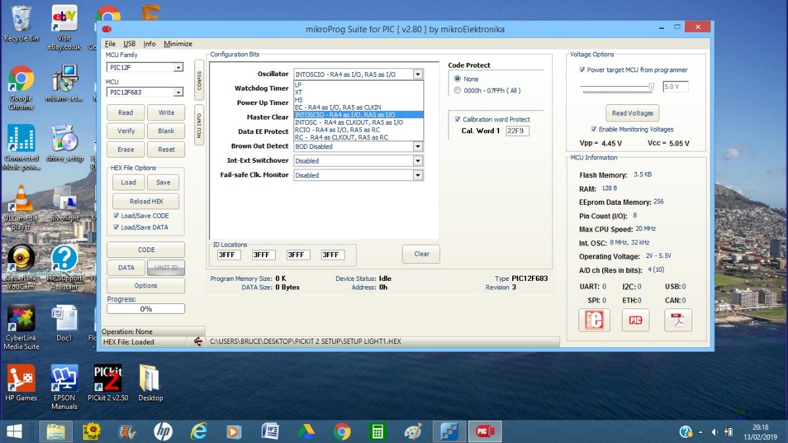This screenshot has width=788, height=443.
Task: Open Google Drive from the taskbar
Action: click(x=306, y=431)
